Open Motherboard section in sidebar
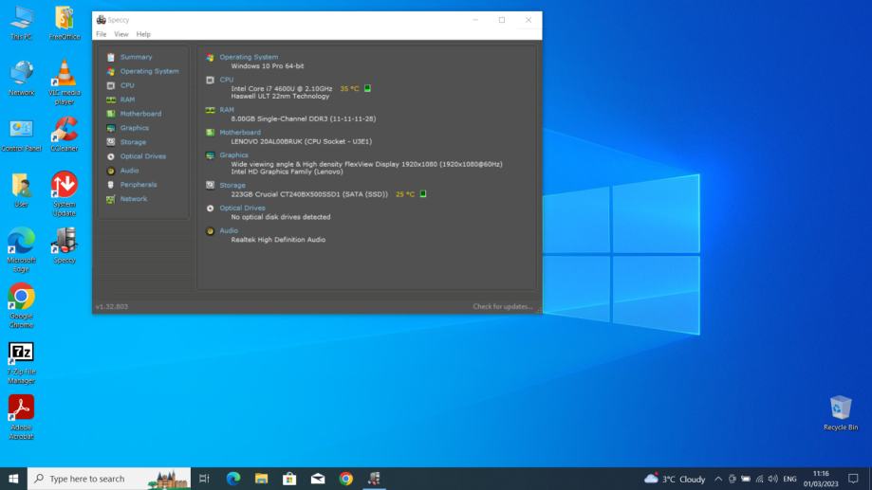Image resolution: width=872 pixels, height=490 pixels. click(139, 114)
